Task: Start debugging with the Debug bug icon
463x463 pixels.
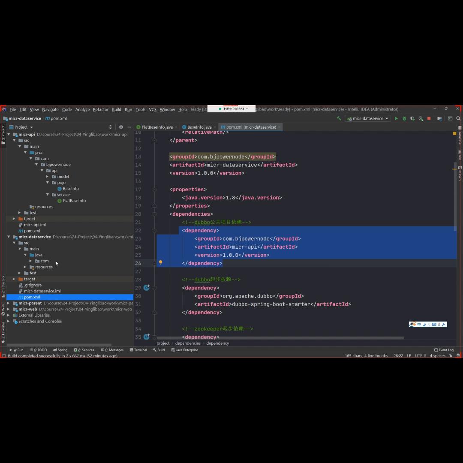Action: click(x=404, y=119)
